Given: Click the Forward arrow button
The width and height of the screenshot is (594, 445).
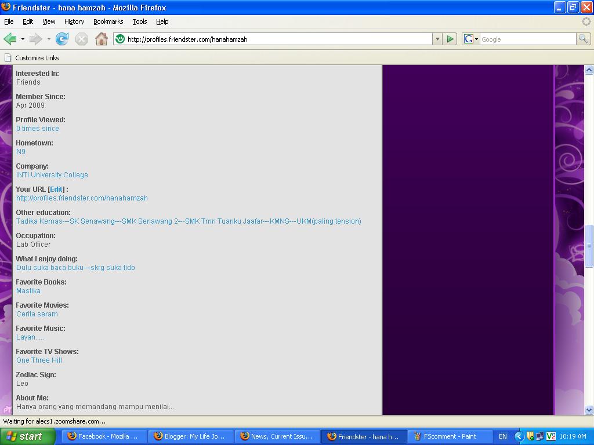Looking at the screenshot, I should [35, 39].
